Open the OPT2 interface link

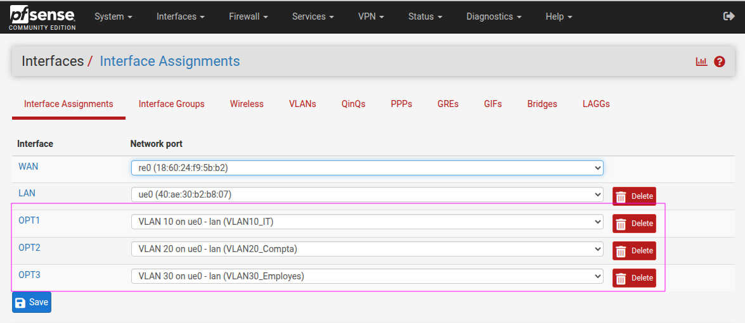(29, 248)
